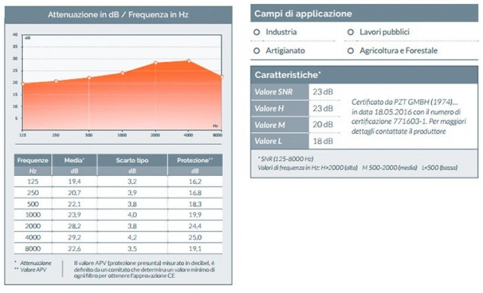483x293 pixels.
Task: Click the Frequenze column header
Action: [33, 160]
